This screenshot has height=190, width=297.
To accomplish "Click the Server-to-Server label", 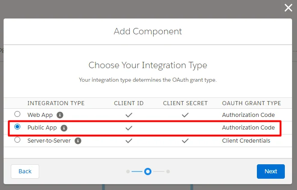I will 49,141.
